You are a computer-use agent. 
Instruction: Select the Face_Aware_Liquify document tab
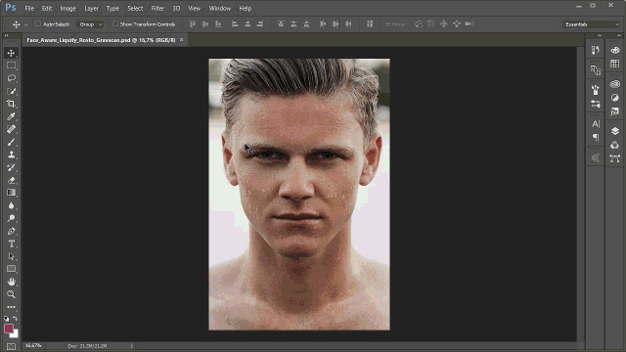click(101, 40)
